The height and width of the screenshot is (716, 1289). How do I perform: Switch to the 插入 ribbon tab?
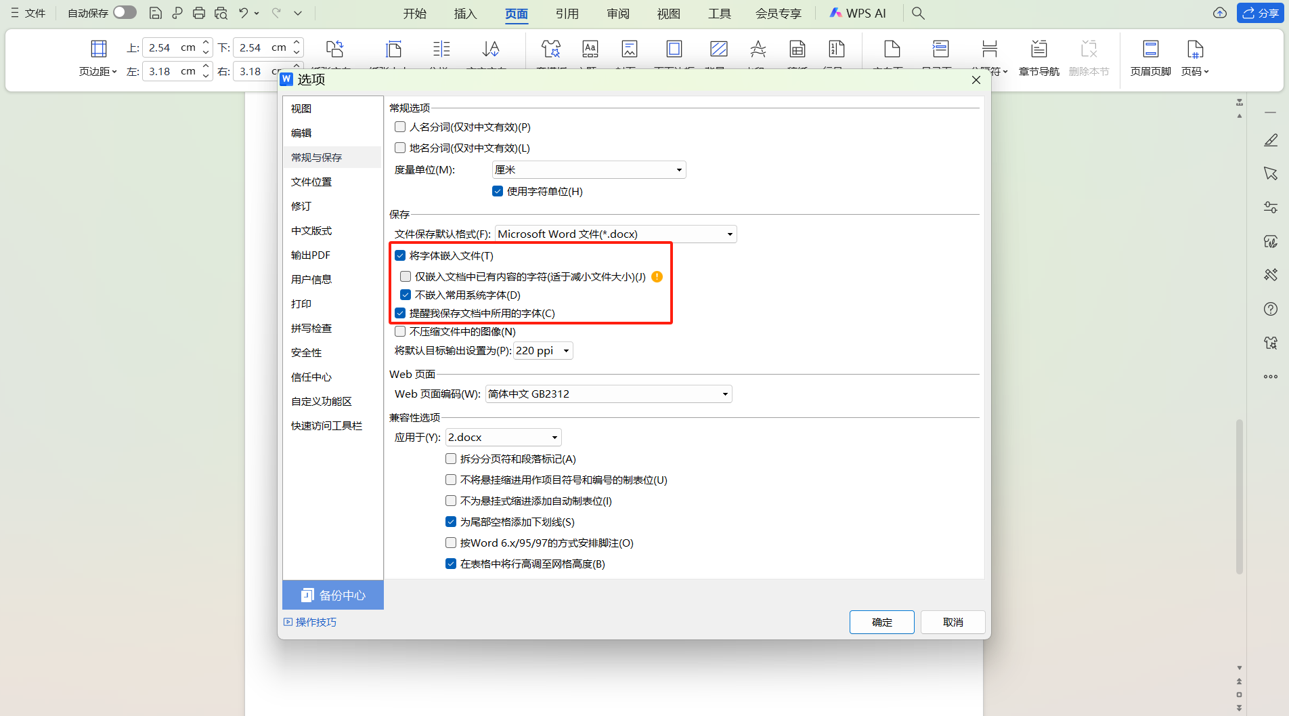pos(465,13)
